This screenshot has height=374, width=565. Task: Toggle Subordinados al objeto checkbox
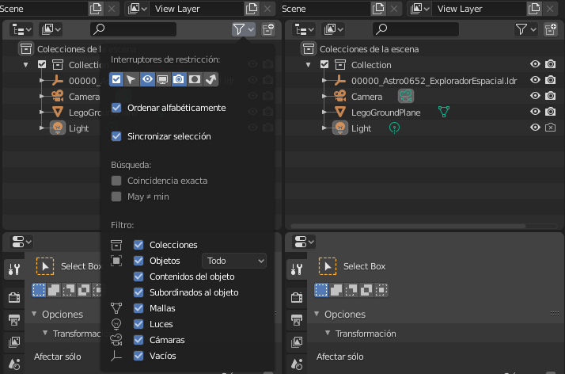coord(138,292)
